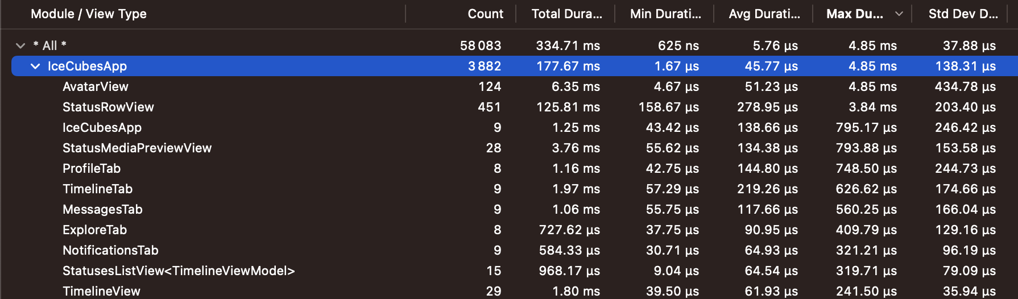Click selected row total 177.67 ms
The width and height of the screenshot is (1018, 299).
[x=568, y=66]
